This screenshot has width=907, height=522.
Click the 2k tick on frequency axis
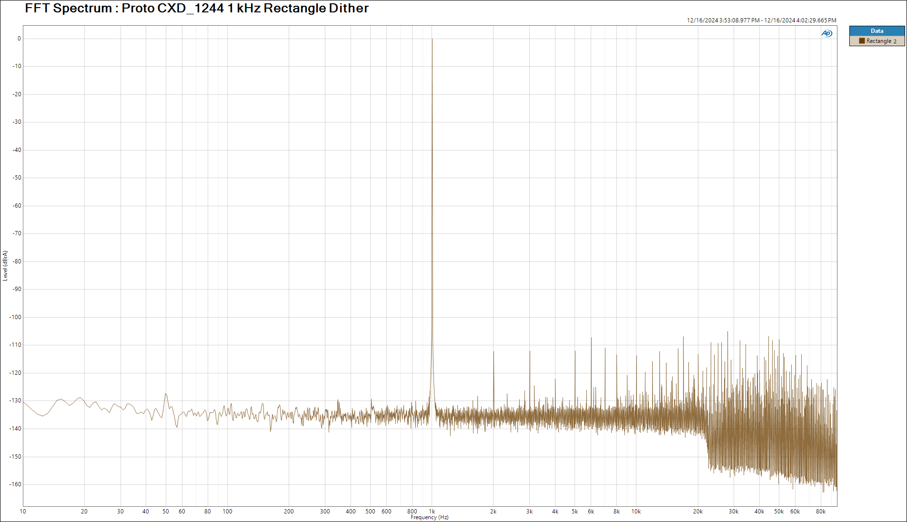click(x=493, y=512)
